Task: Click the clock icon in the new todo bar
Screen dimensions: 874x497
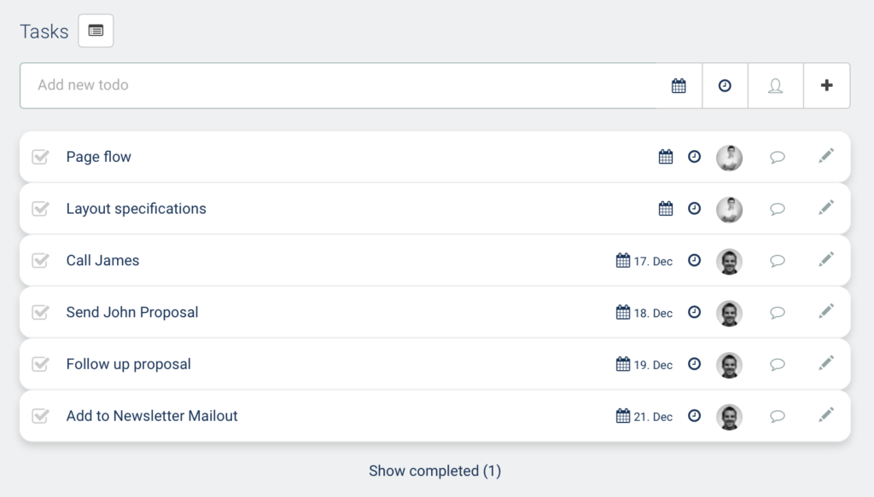Action: 725,85
